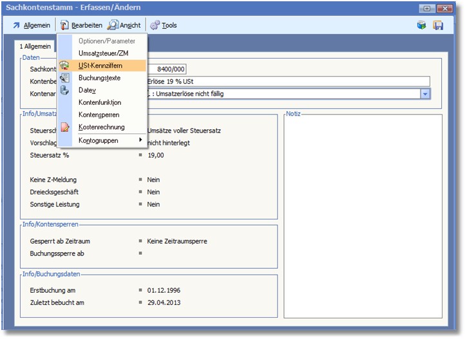Image resolution: width=465 pixels, height=339 pixels.
Task: Select Kontenfunktion menu entry
Action: click(x=100, y=102)
